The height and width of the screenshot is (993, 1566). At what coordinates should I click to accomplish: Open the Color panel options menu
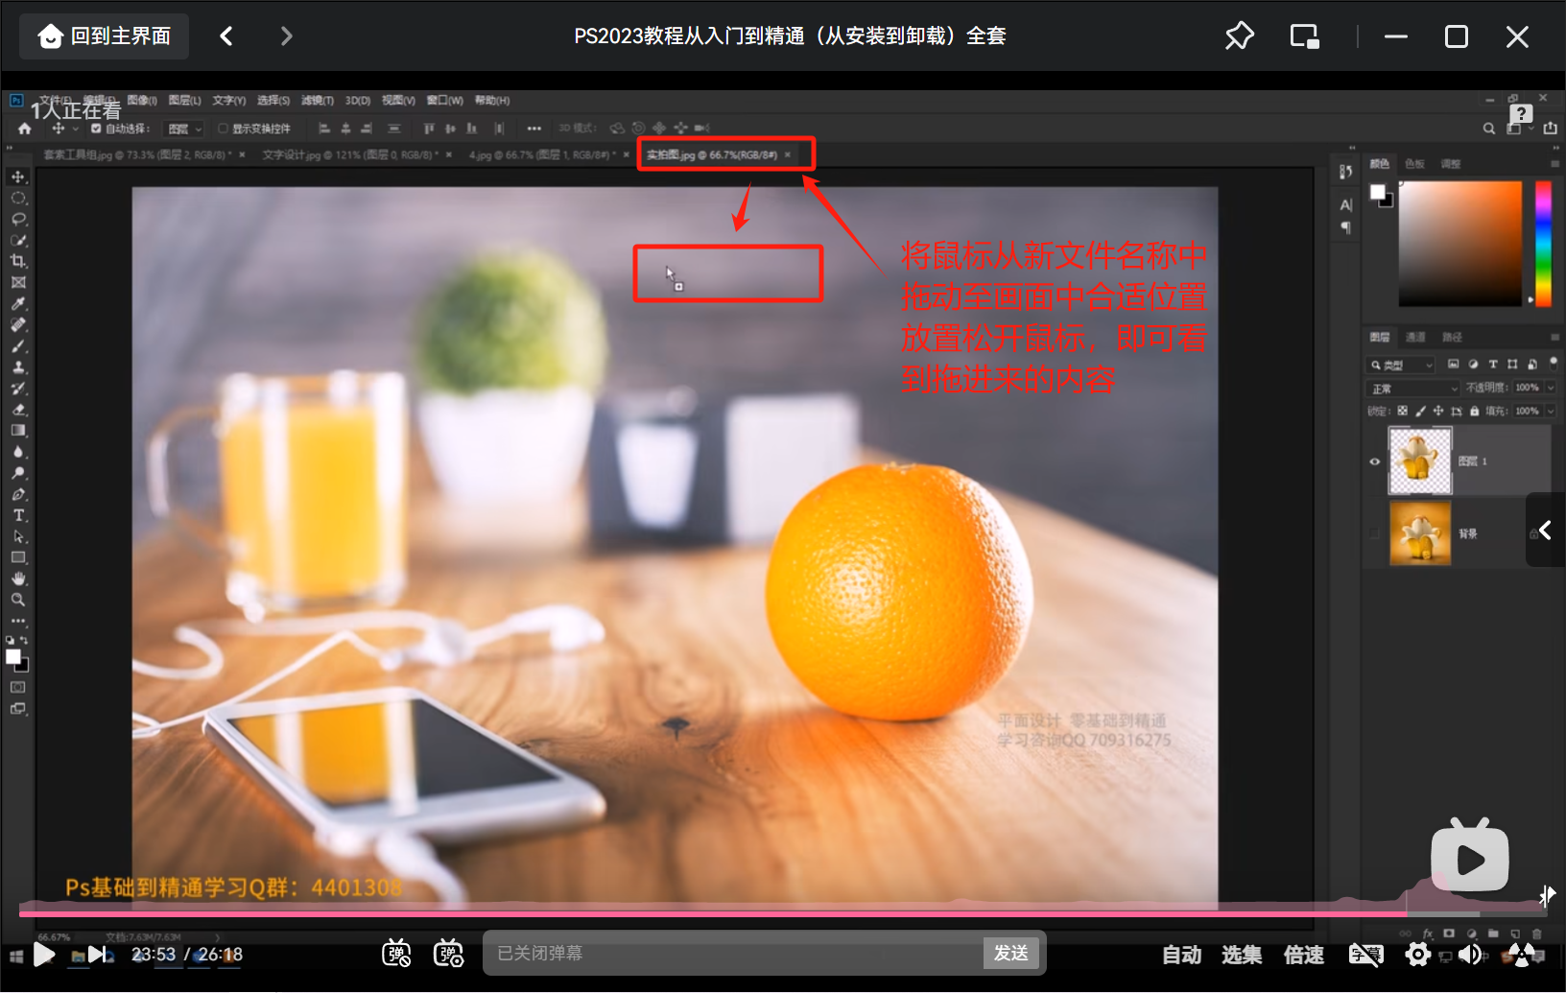[1554, 163]
